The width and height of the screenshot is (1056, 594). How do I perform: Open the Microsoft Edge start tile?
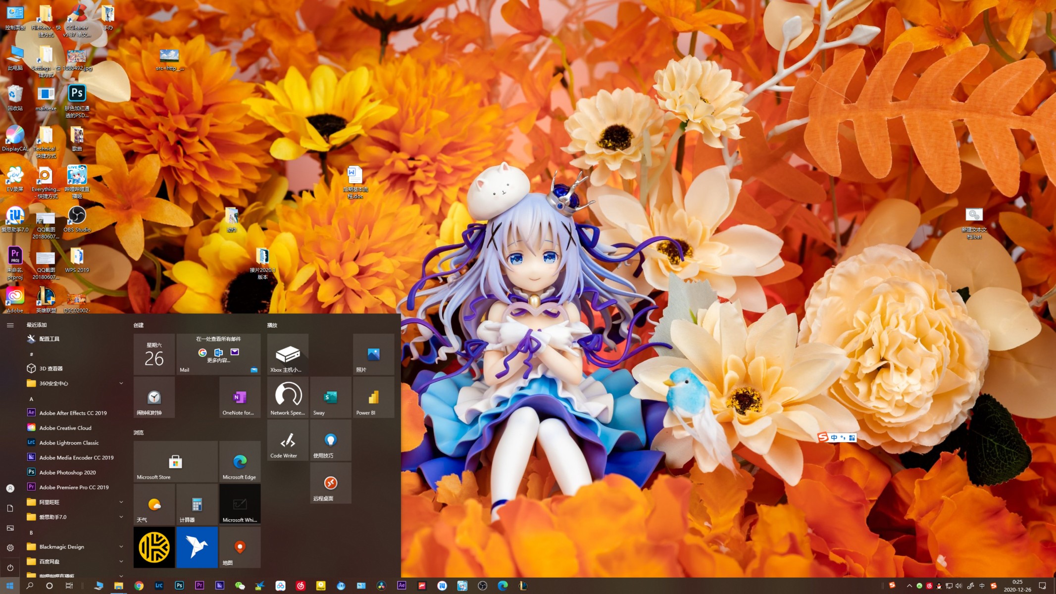(x=240, y=461)
